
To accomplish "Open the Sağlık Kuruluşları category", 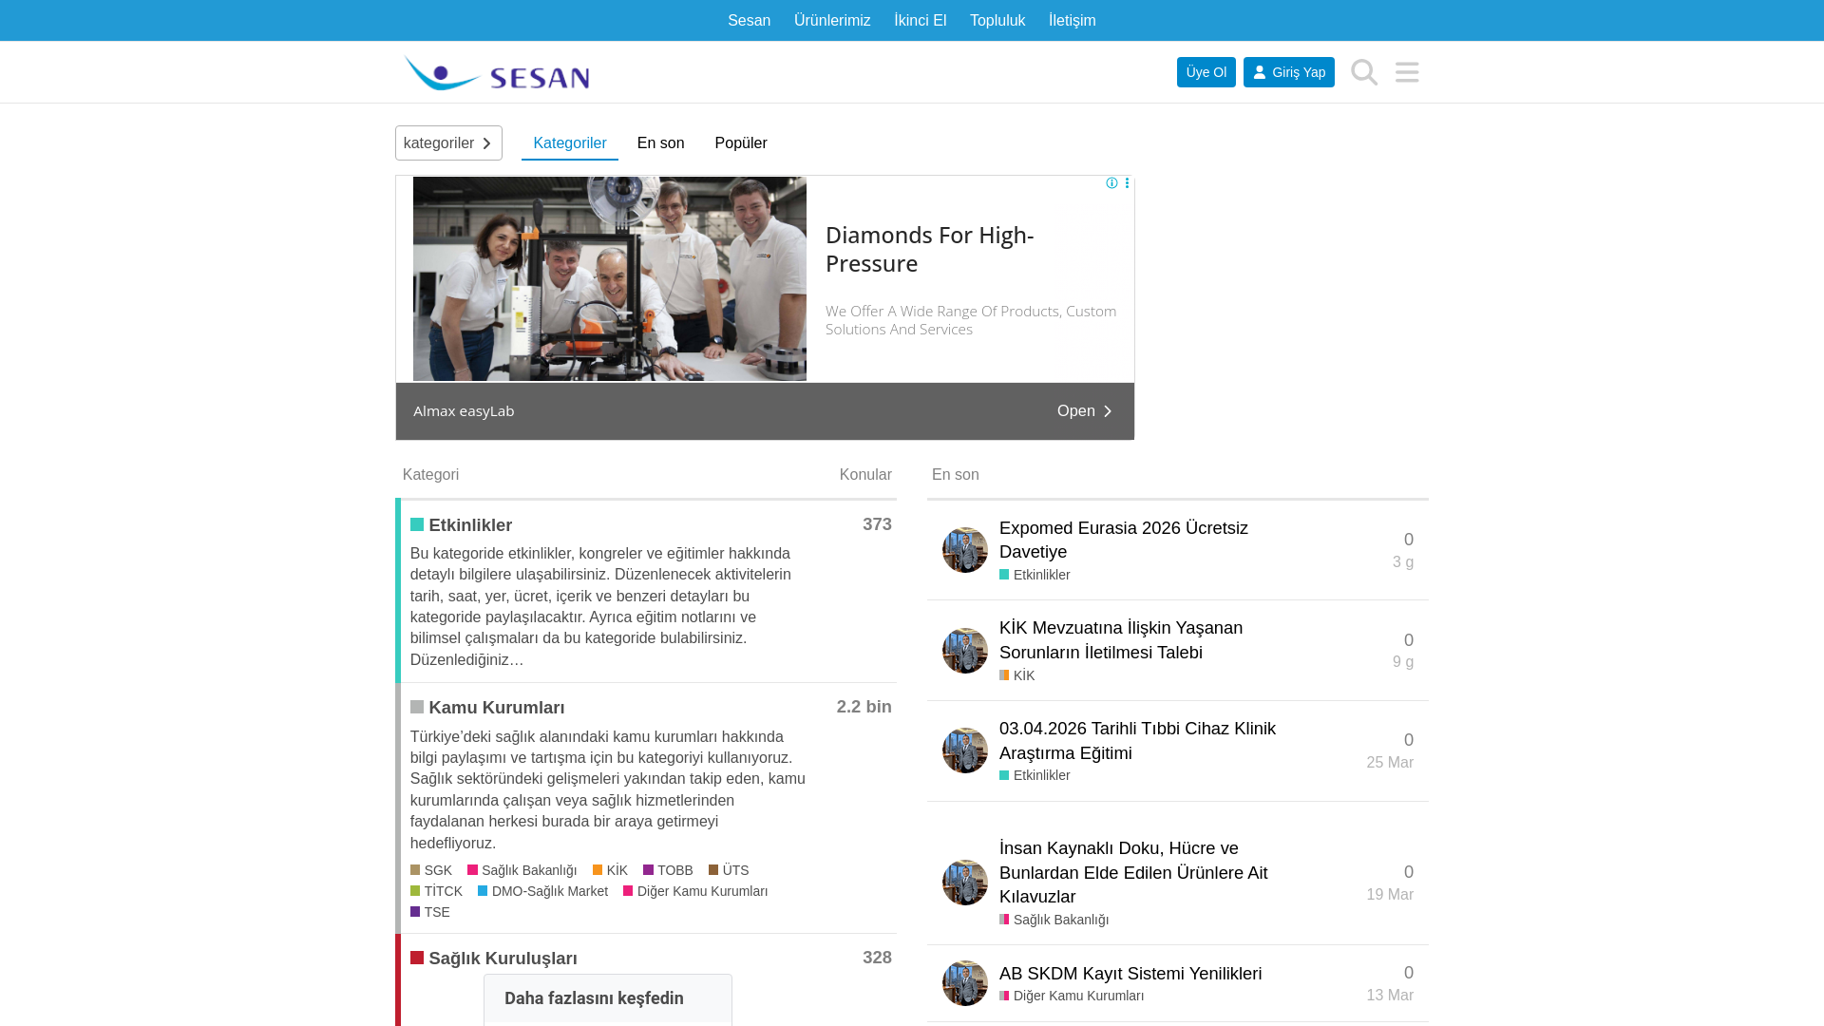I will click(x=503, y=959).
